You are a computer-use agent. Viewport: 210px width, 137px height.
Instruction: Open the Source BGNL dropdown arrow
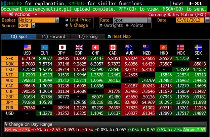33,25
